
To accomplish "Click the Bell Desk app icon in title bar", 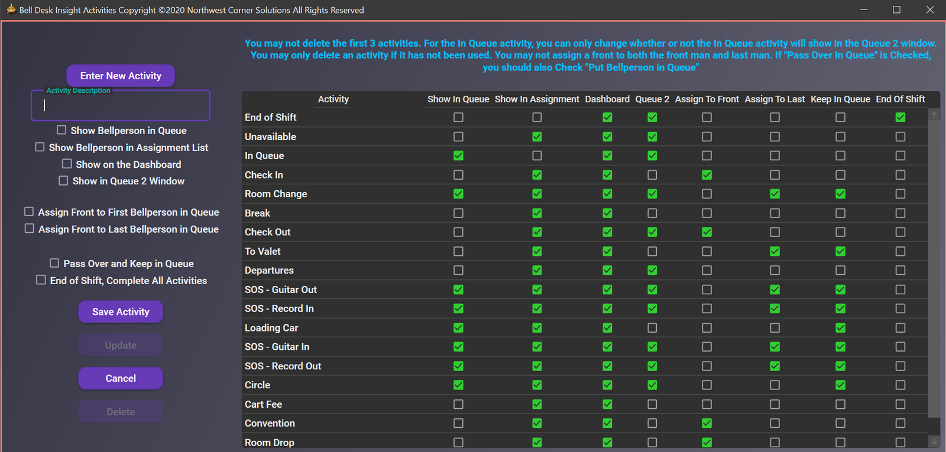I will point(11,9).
